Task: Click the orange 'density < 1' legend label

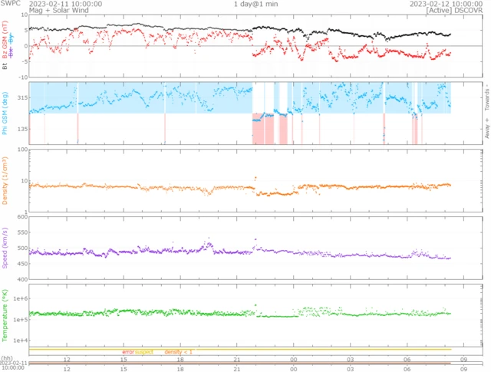Action: (179, 351)
